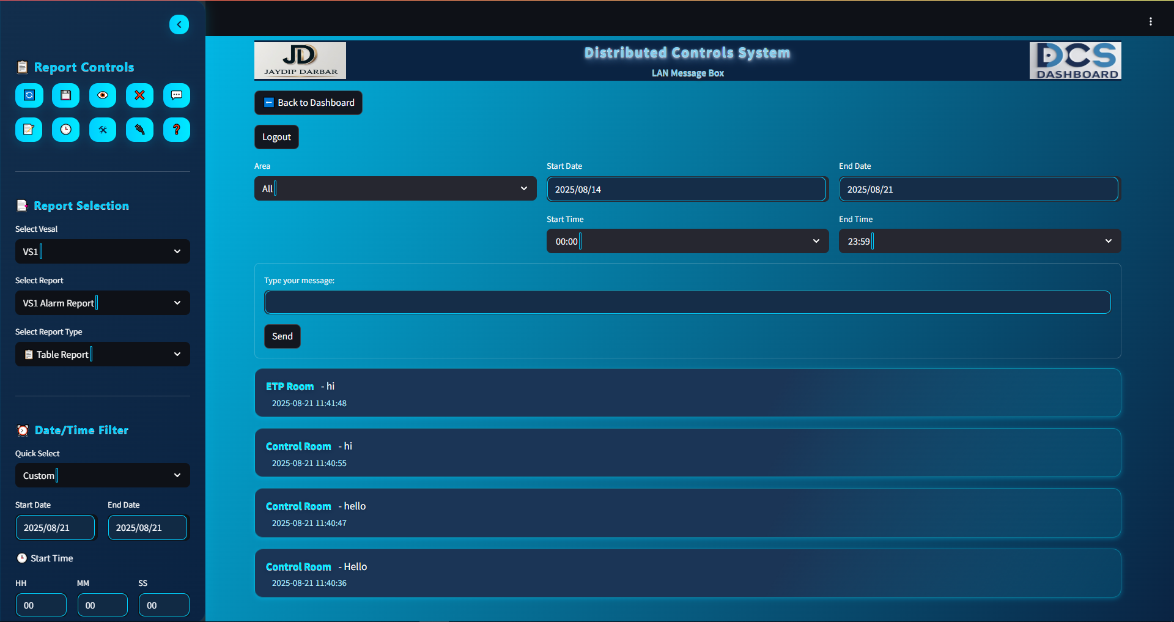Collapse the sidebar with the arrow button
Viewport: 1174px width, 622px height.
179,24
